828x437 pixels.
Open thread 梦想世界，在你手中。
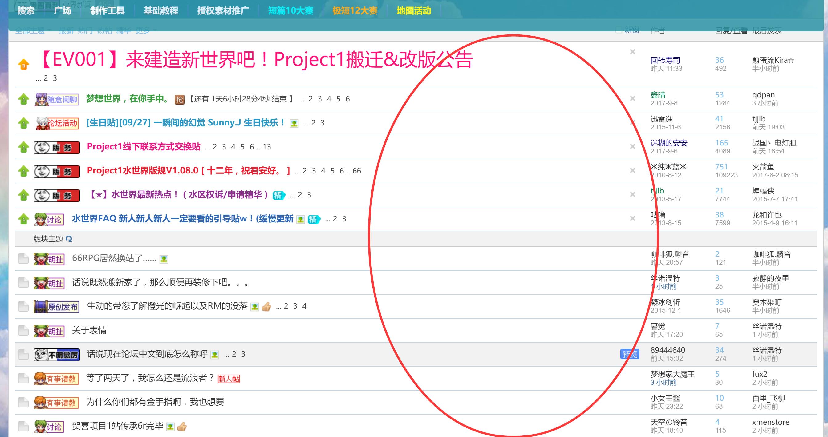tap(128, 99)
